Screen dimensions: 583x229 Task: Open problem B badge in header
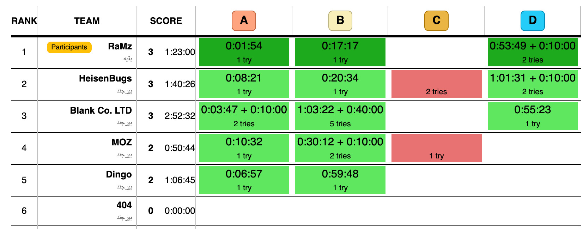[x=340, y=20]
